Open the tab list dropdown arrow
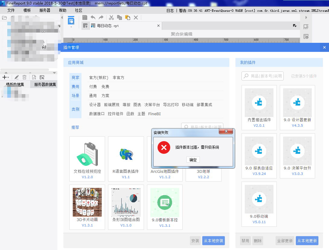This screenshot has width=329, height=250. click(295, 26)
